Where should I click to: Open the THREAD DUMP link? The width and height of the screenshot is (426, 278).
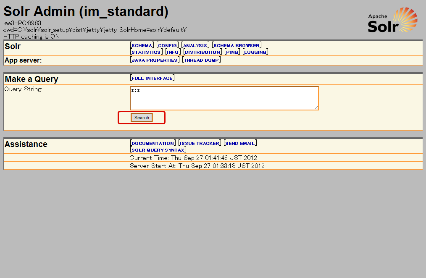click(x=201, y=60)
